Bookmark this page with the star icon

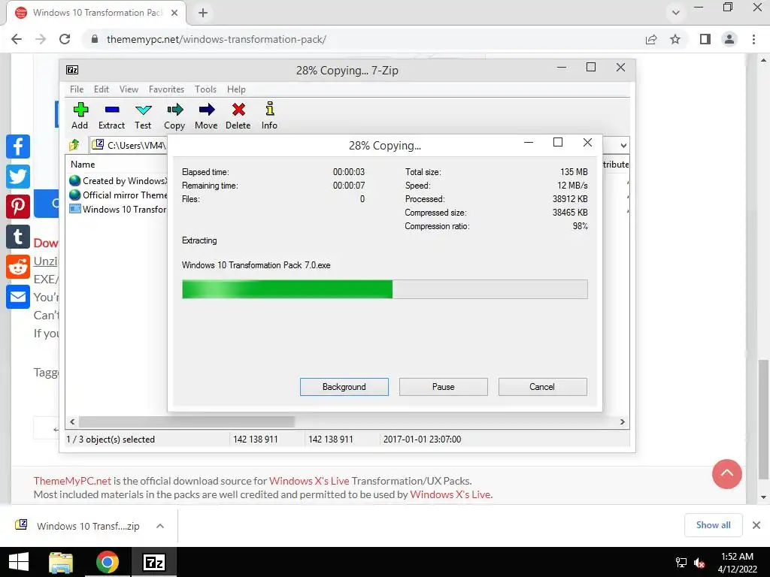pyautogui.click(x=675, y=39)
